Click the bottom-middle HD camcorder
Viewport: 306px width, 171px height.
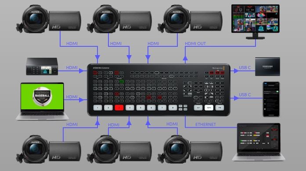[119, 149]
